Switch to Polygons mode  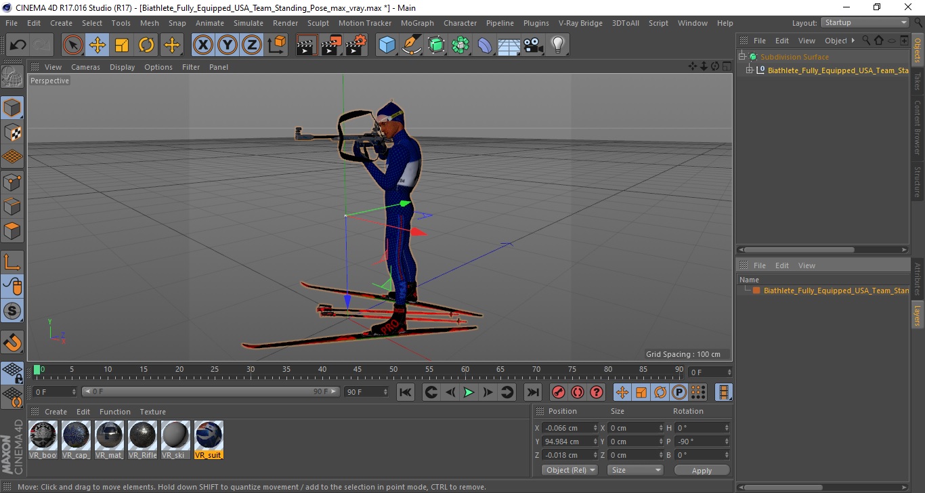pyautogui.click(x=12, y=231)
